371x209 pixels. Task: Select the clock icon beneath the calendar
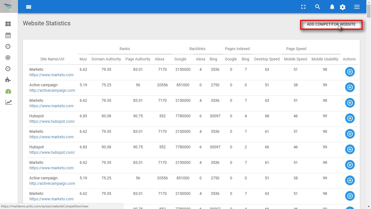8,47
